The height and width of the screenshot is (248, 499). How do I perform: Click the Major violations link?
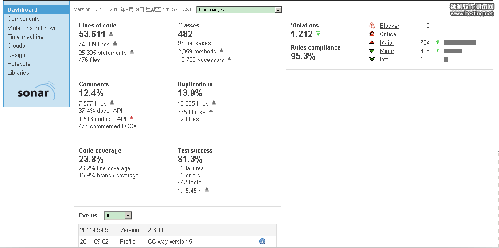[x=387, y=43]
